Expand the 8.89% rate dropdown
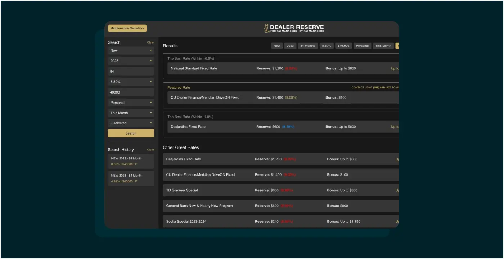Viewport: 504px width, 259px height. click(131, 82)
